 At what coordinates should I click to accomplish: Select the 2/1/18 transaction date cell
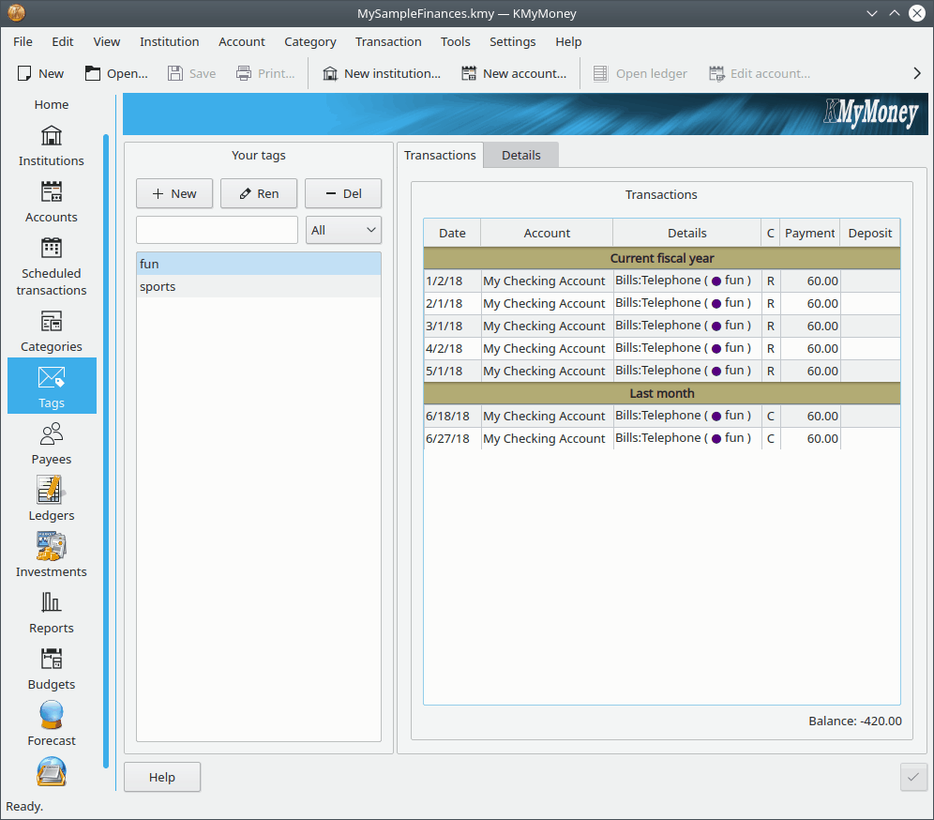point(452,303)
